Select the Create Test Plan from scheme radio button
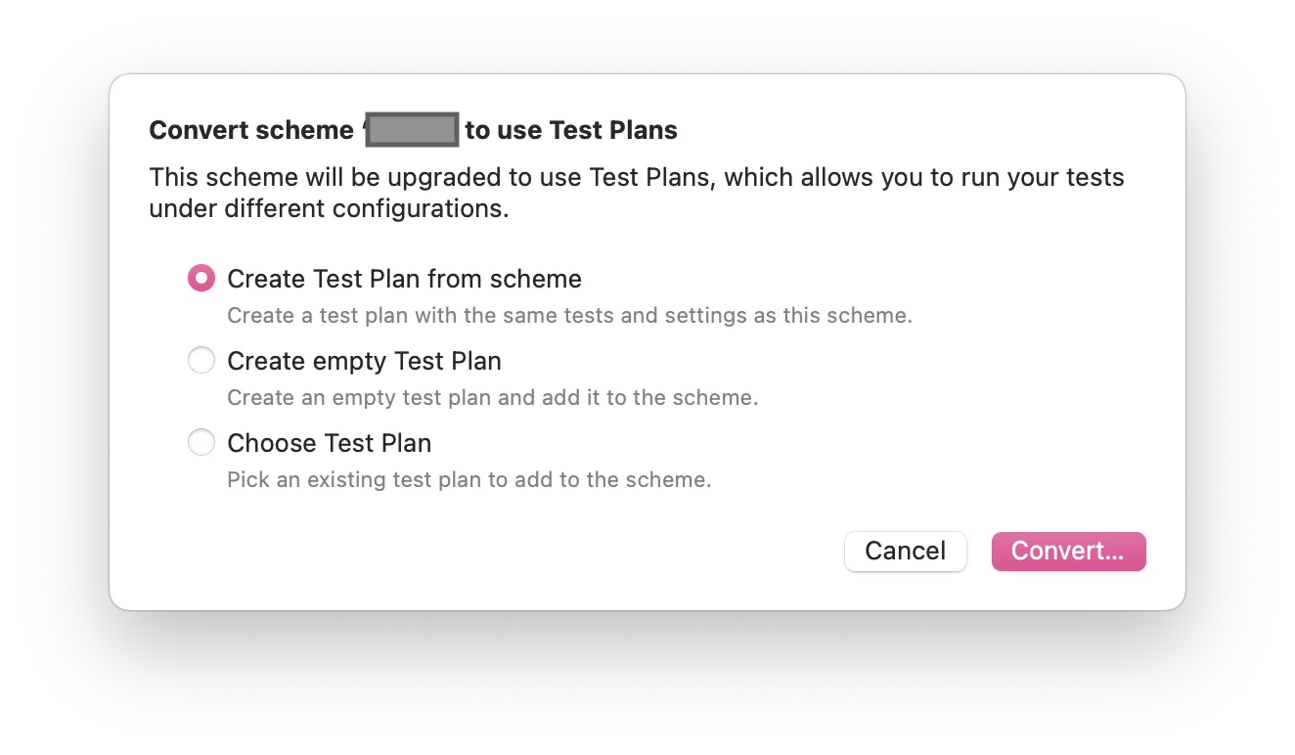The image size is (1295, 755). [x=201, y=279]
